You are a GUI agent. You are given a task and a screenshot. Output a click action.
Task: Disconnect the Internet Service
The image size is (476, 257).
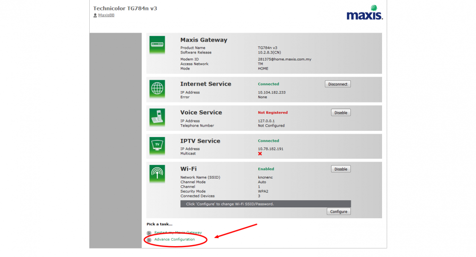point(338,84)
